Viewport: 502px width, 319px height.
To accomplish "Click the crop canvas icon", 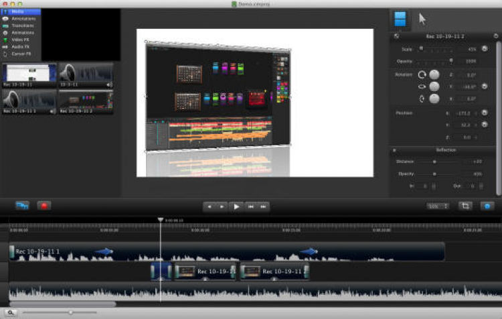I will [x=465, y=206].
